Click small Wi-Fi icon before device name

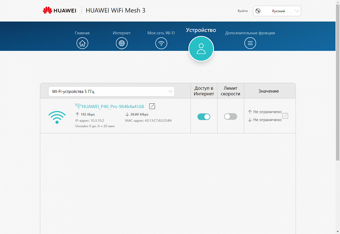pyautogui.click(x=78, y=106)
